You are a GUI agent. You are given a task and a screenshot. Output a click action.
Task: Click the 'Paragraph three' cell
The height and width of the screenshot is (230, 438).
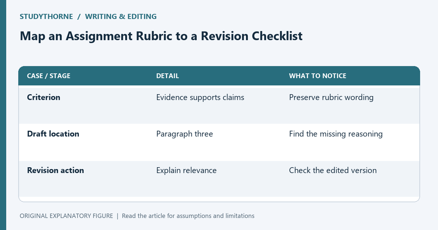[x=184, y=134]
